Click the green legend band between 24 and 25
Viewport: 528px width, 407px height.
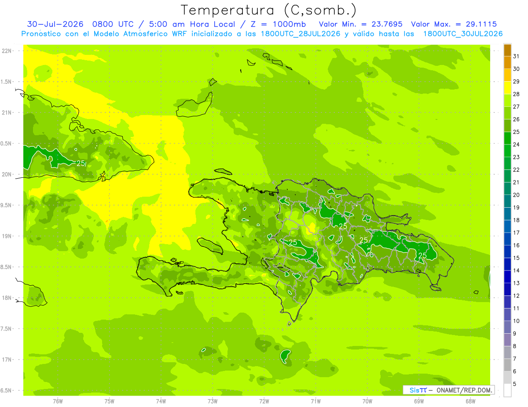click(507, 137)
